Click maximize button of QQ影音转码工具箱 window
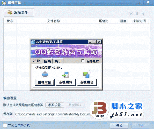 pos(94,42)
